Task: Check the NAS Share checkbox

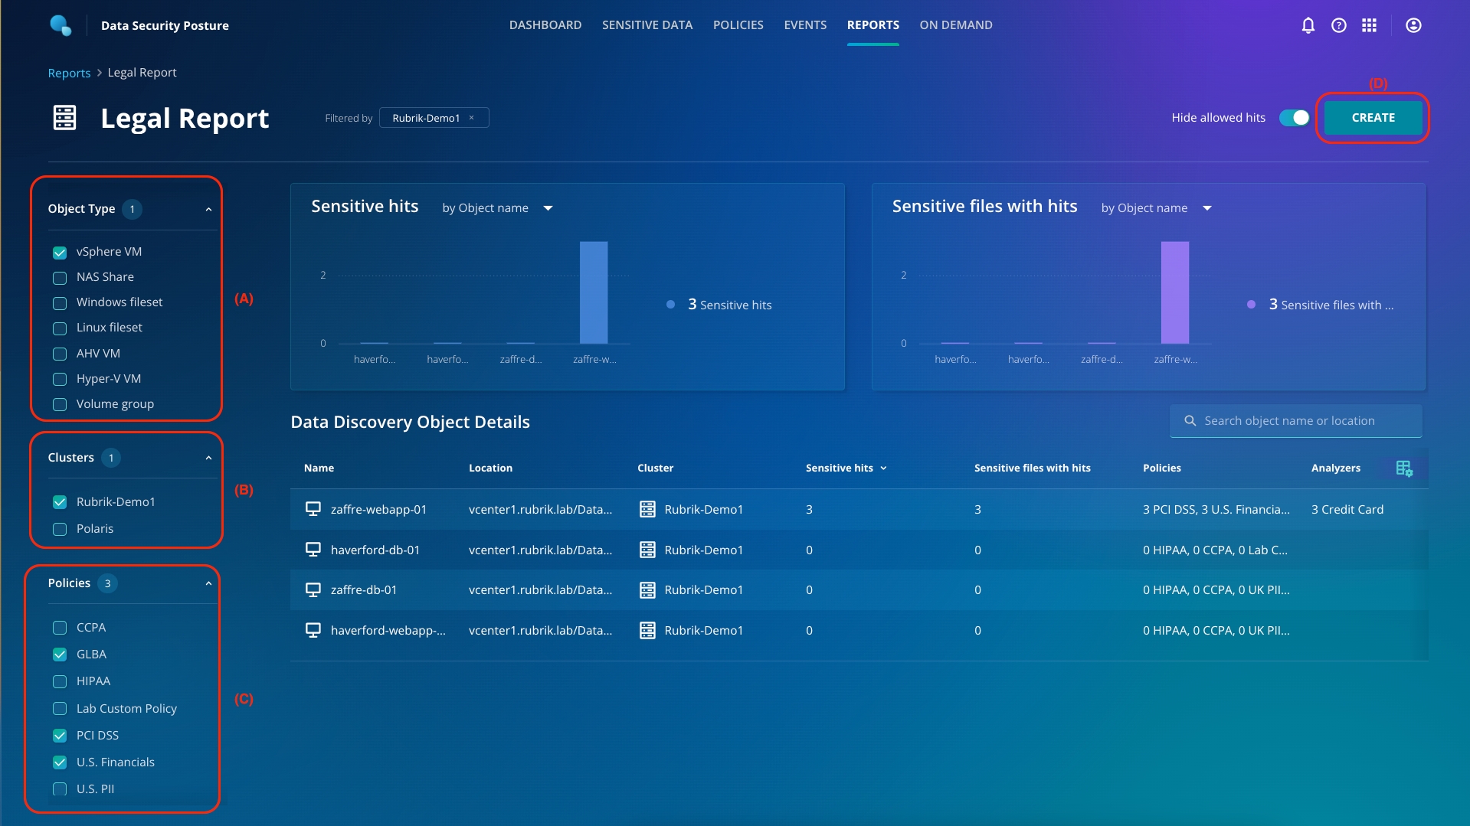Action: pos(60,277)
